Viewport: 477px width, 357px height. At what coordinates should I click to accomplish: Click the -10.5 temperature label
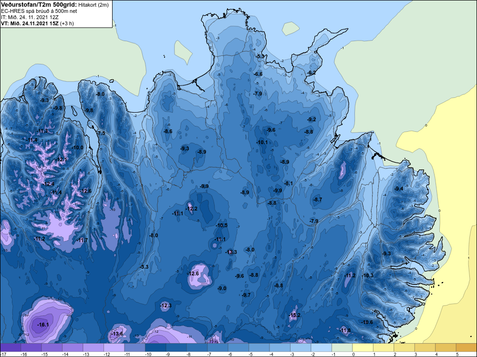222,226
